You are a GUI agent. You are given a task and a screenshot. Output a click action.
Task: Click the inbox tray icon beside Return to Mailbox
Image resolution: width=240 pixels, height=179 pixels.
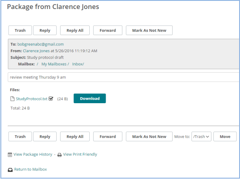[10, 170]
